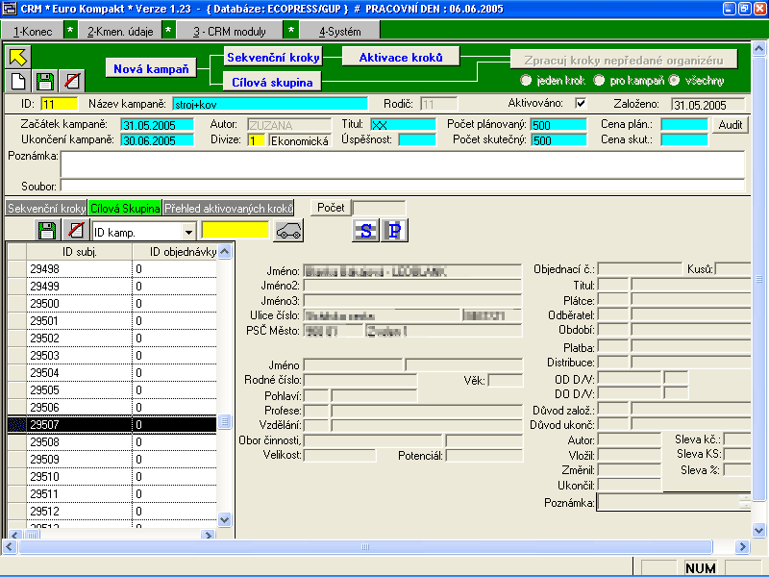
Task: Open the 'ID kamp.' dropdown list
Action: click(188, 231)
